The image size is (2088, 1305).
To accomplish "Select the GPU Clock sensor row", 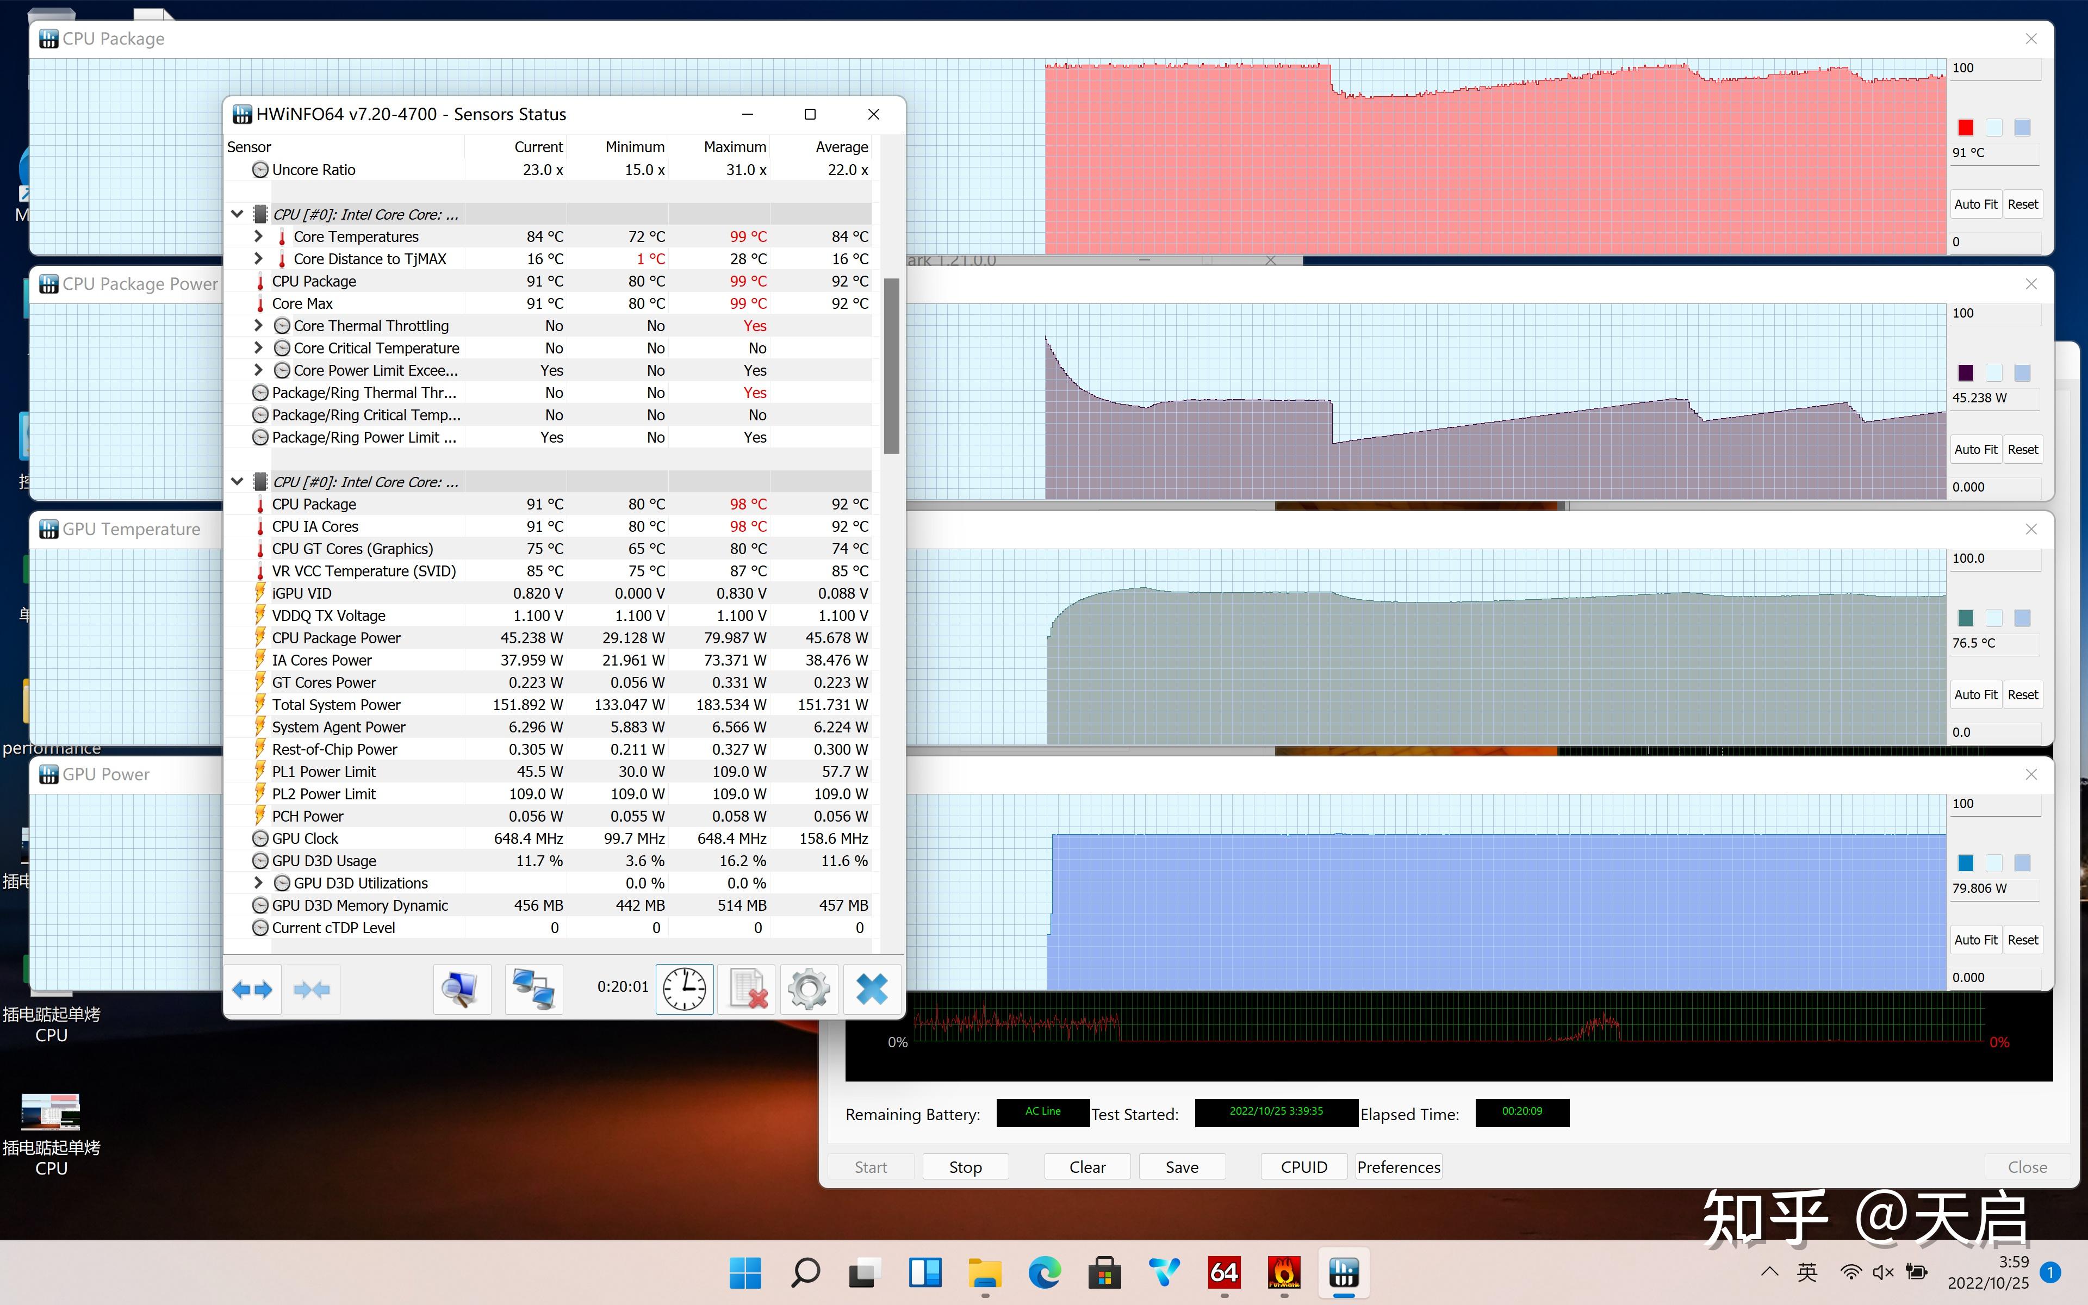I will click(x=548, y=838).
